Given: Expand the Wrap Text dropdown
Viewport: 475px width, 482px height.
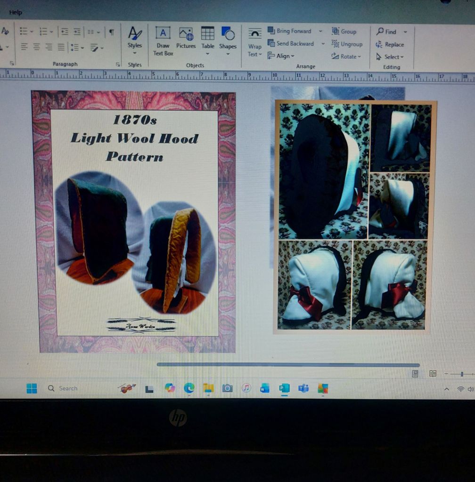Looking at the screenshot, I should (255, 50).
